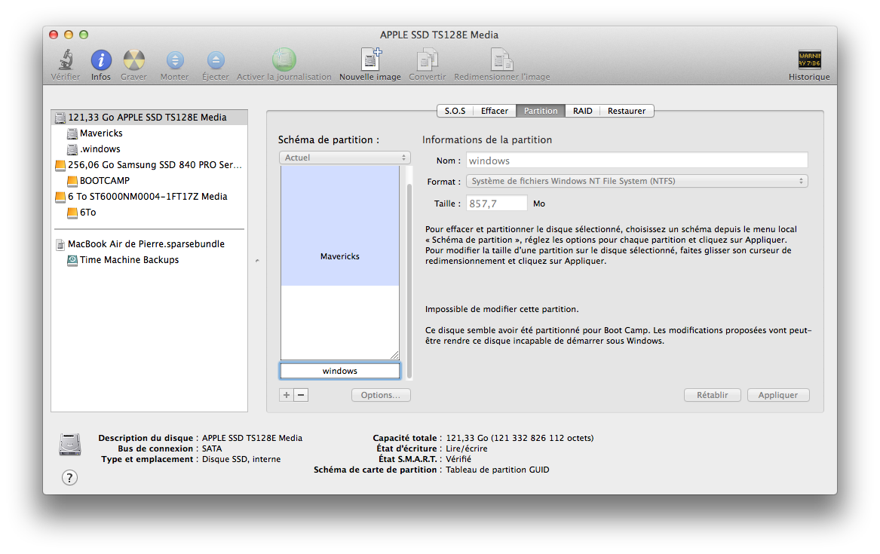Click the S.M.A.R.T. status value Vérifié
This screenshot has height=554, width=880.
458,459
